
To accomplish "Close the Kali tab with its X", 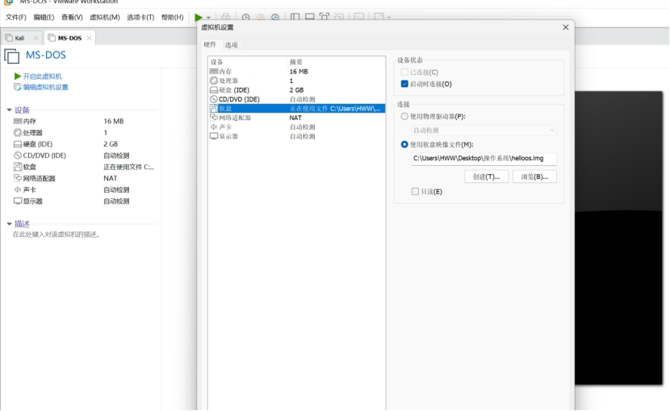I will click(36, 38).
